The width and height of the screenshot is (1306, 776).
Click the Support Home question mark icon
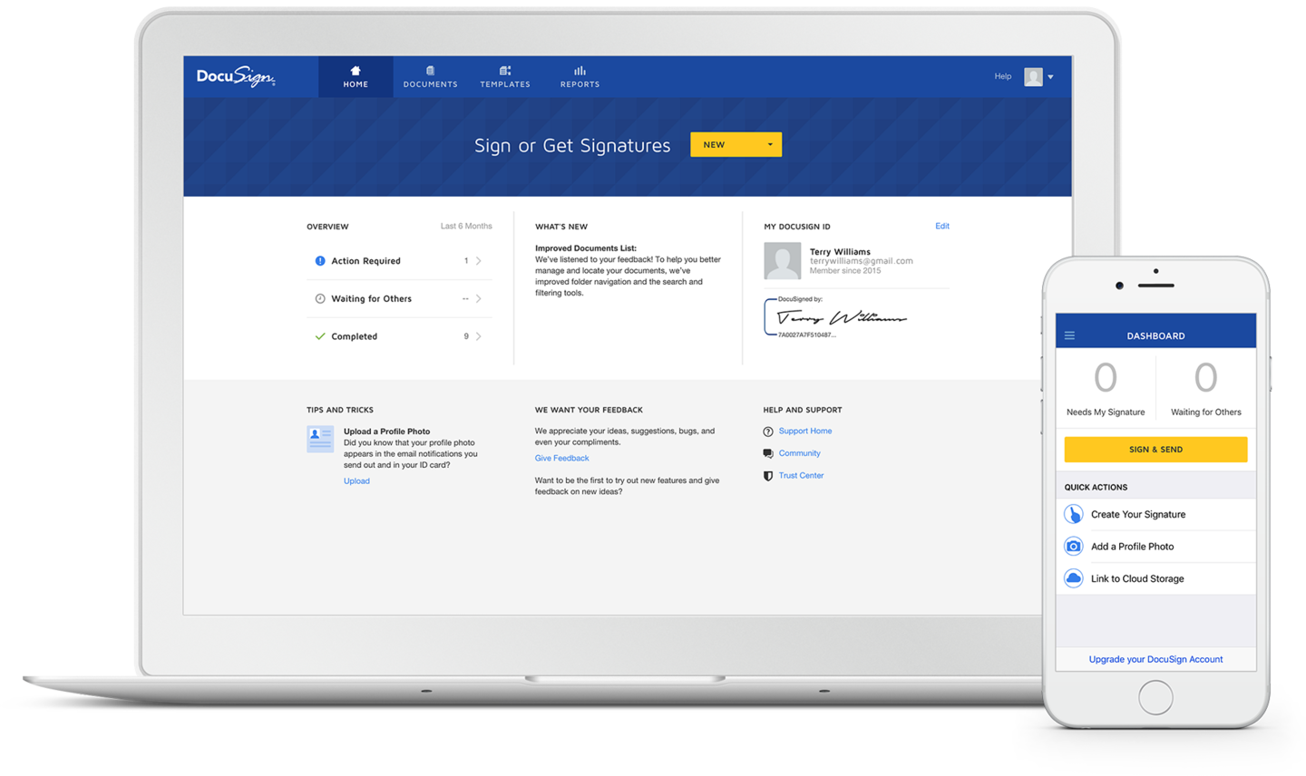click(x=767, y=431)
